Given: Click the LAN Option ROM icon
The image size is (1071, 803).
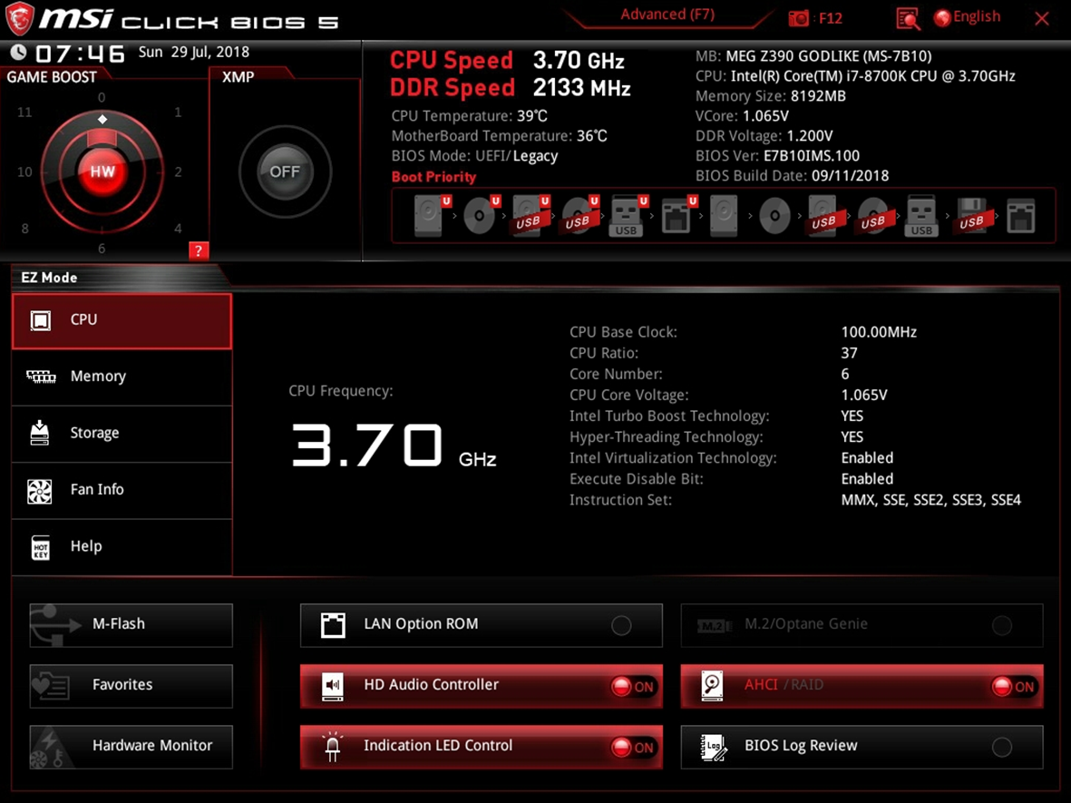Looking at the screenshot, I should [x=333, y=624].
